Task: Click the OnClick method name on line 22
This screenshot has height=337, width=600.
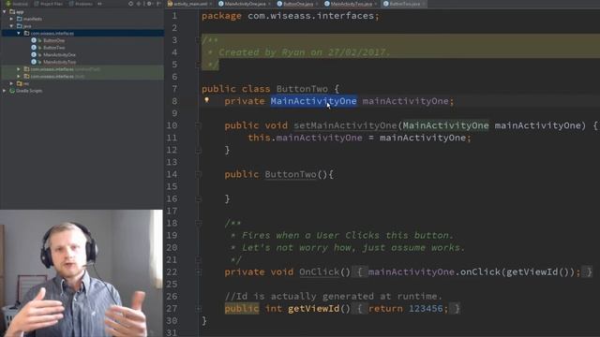Action: click(319, 272)
